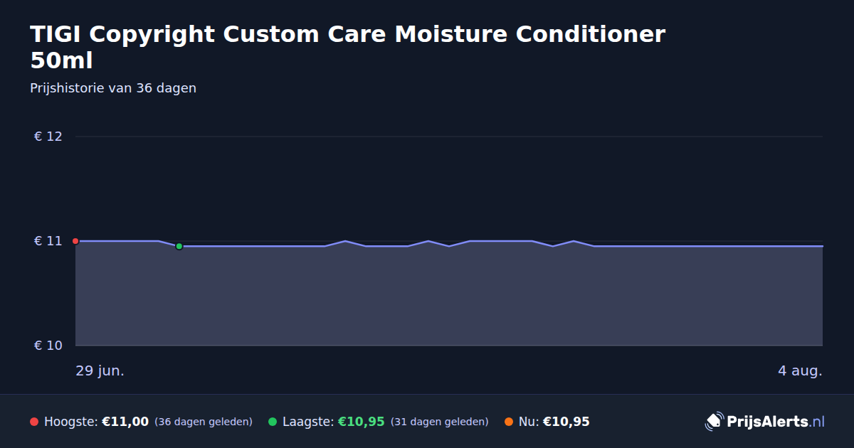Select the green lowest-price marker on chart
854x448 pixels.
point(179,246)
